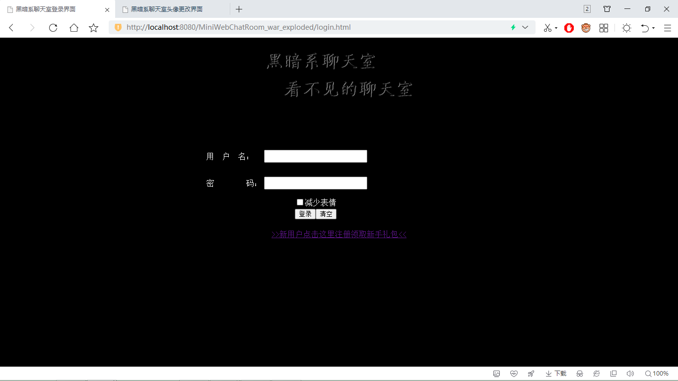
Task: Click the site security shield icon
Action: [x=118, y=27]
